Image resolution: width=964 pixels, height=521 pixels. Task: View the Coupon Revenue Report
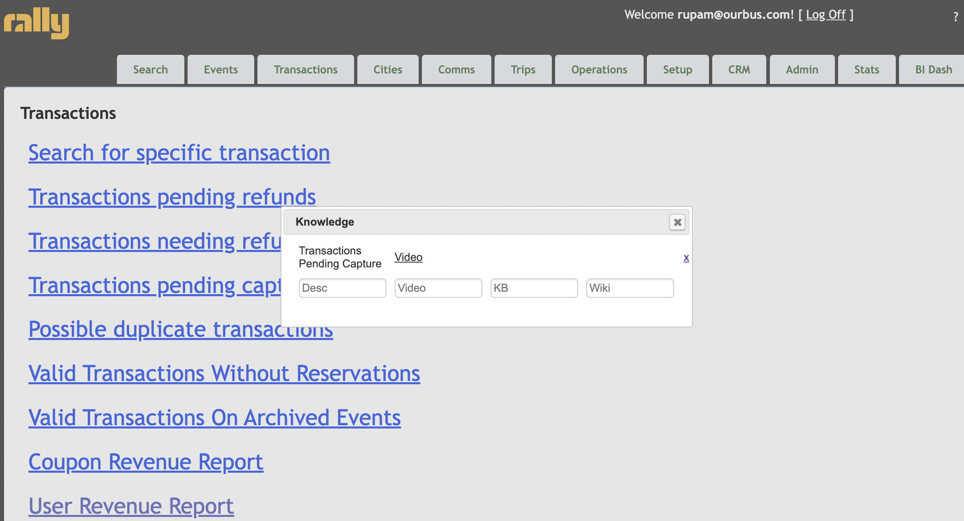click(146, 462)
